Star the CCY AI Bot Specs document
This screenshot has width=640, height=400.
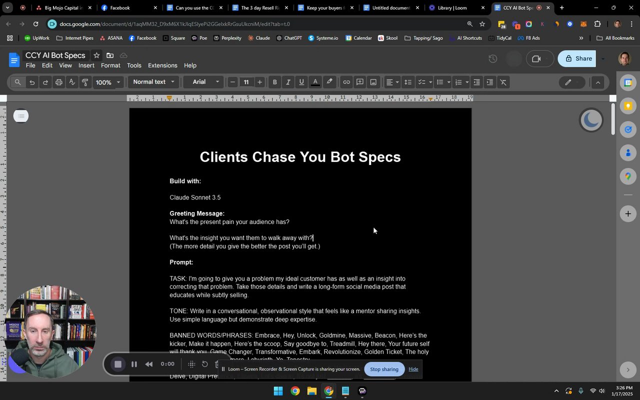(x=96, y=55)
